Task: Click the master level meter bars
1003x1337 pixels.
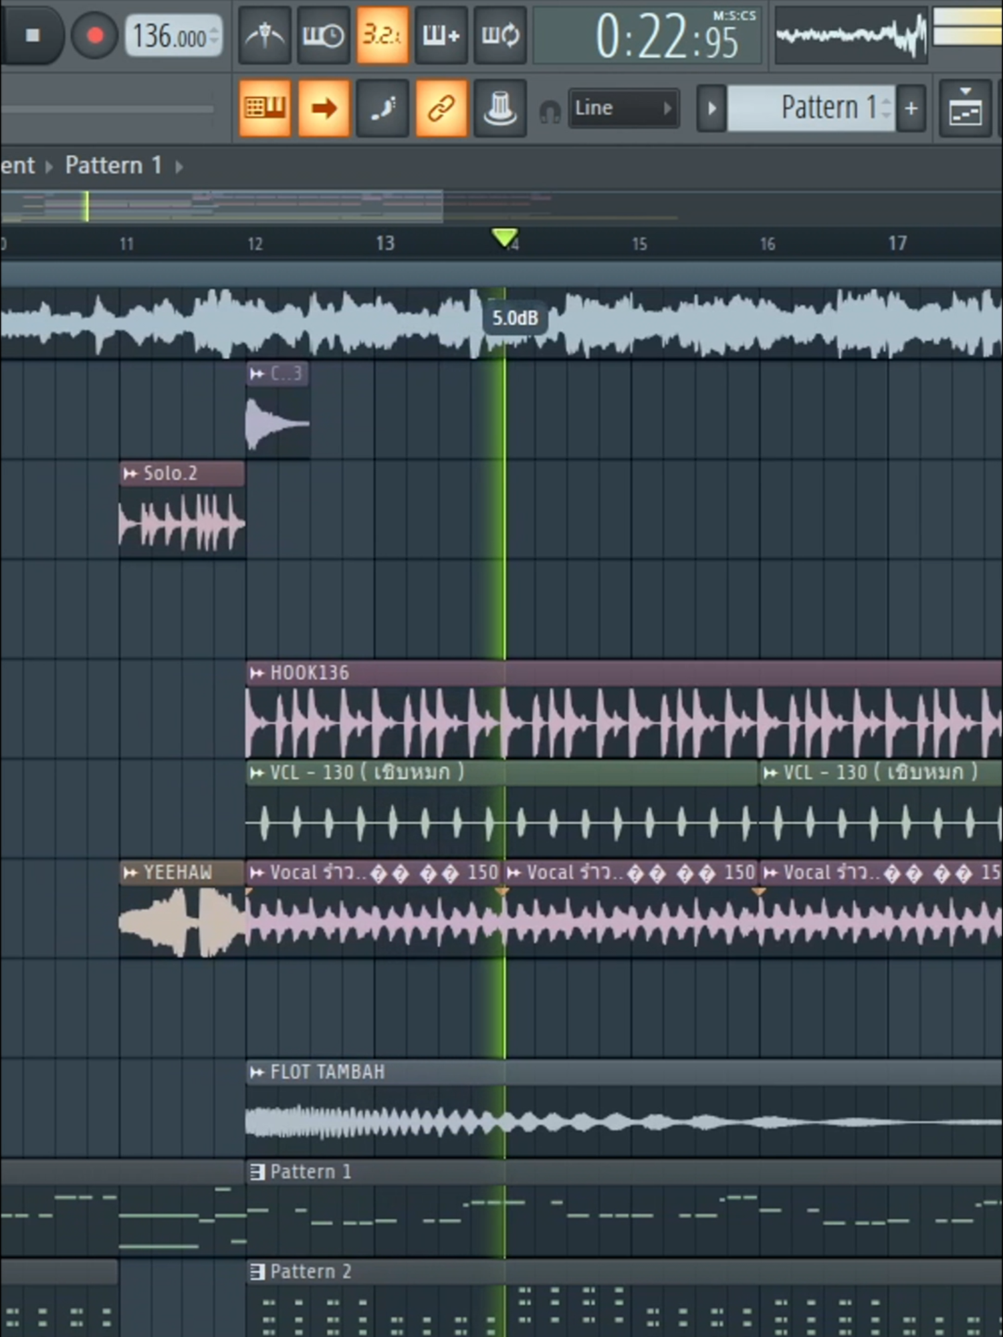Action: 968,27
